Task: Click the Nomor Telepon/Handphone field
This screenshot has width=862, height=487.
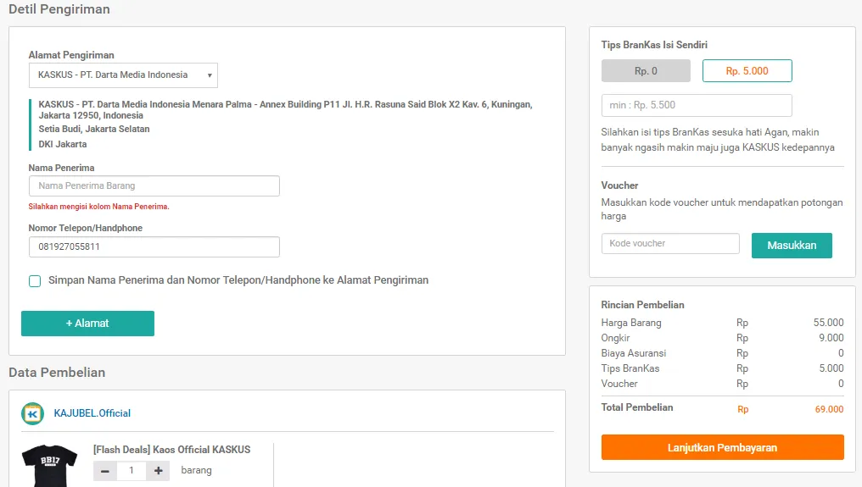Action: (x=154, y=246)
